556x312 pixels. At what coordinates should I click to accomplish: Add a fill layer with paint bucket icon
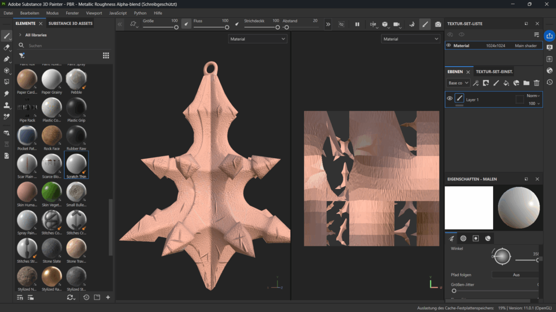(506, 83)
